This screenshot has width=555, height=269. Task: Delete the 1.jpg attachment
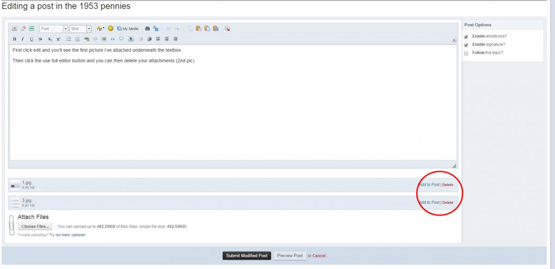tap(448, 185)
